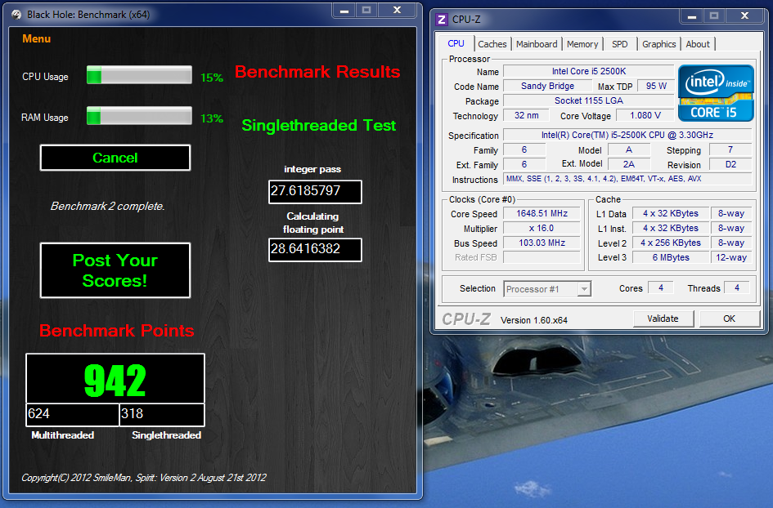Click the Threads count value
This screenshot has width=773, height=508.
coord(736,288)
